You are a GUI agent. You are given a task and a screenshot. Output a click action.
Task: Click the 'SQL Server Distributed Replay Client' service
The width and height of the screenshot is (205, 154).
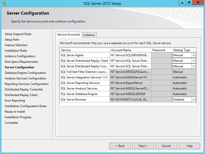pyautogui.click(x=85, y=61)
